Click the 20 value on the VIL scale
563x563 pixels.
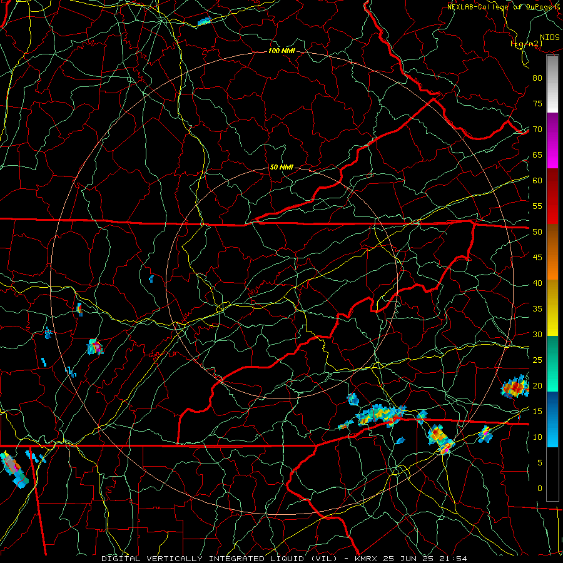point(537,385)
